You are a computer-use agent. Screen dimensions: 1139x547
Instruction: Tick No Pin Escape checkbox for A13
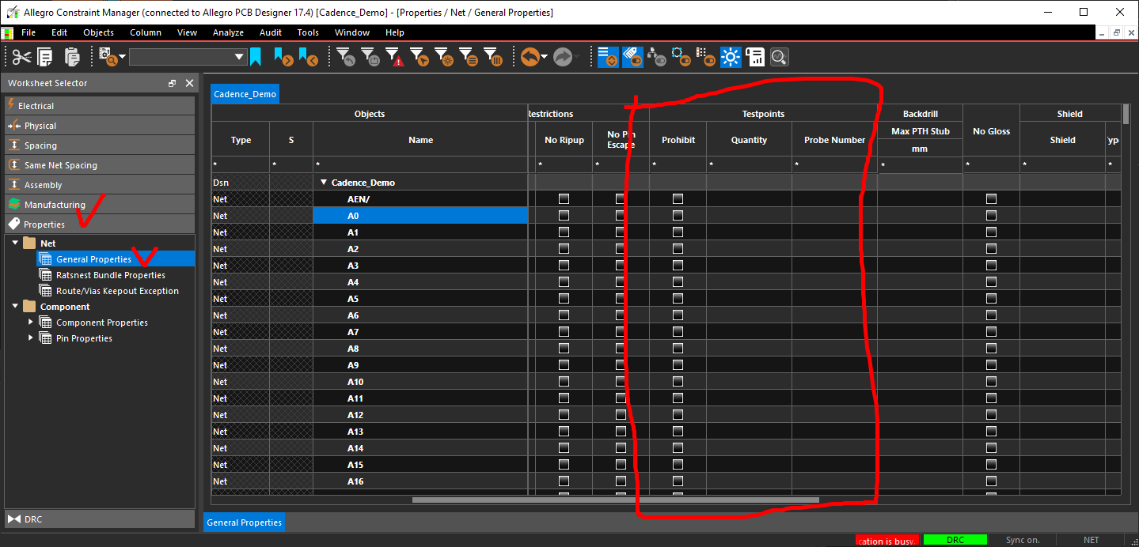(x=621, y=432)
